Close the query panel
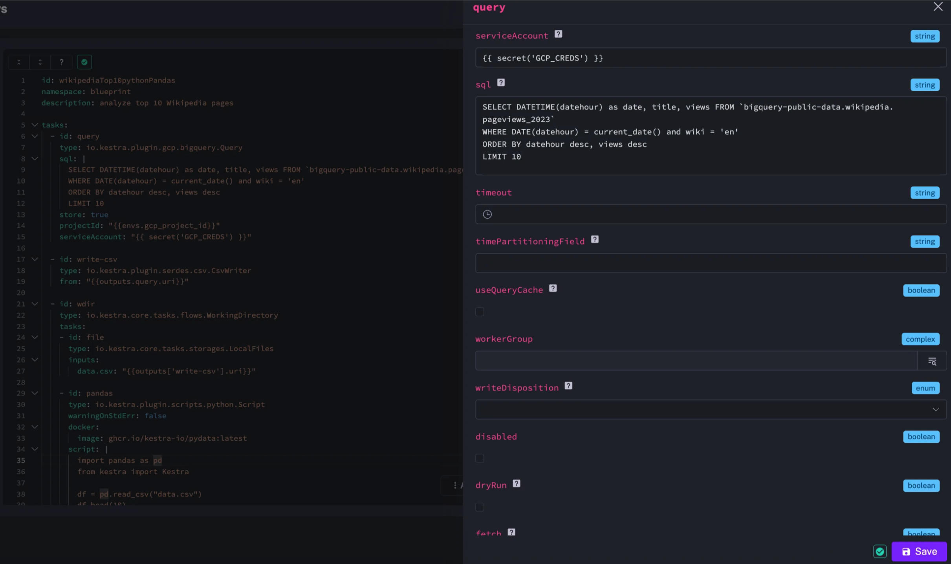The image size is (951, 564). coord(938,7)
